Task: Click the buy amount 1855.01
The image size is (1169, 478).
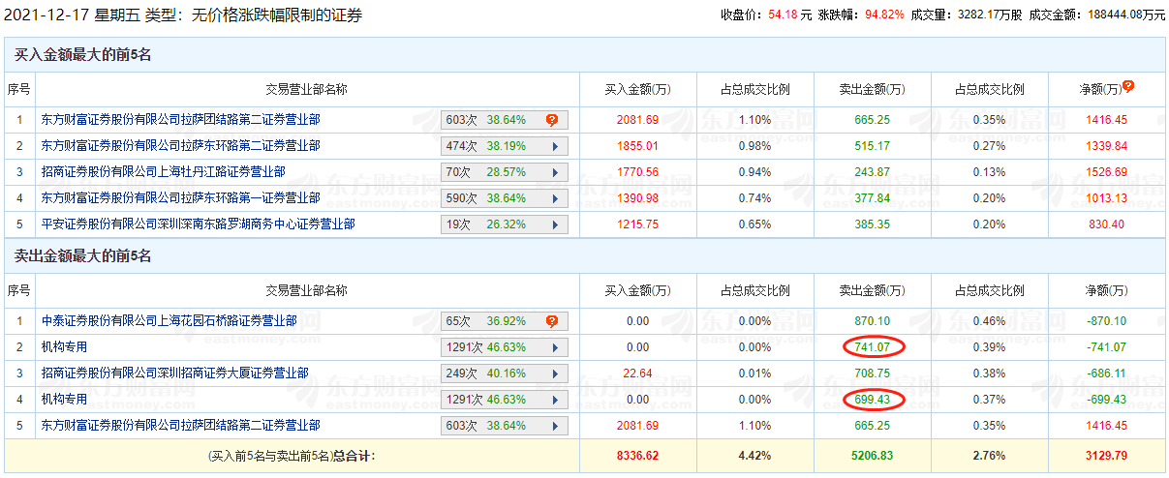Action: (x=637, y=146)
